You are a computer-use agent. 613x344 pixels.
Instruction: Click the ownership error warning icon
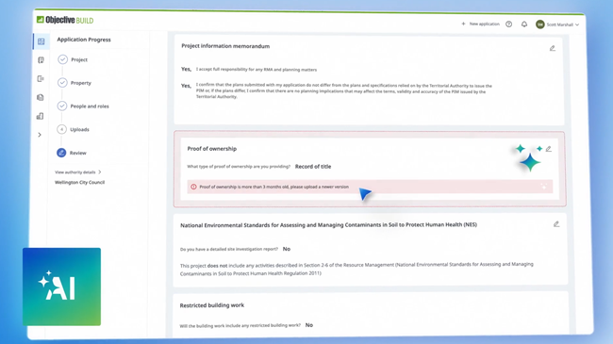(x=193, y=187)
